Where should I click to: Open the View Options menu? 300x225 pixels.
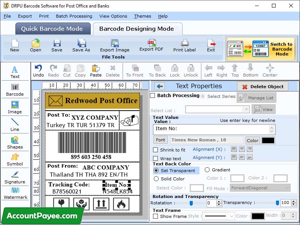(x=113, y=16)
